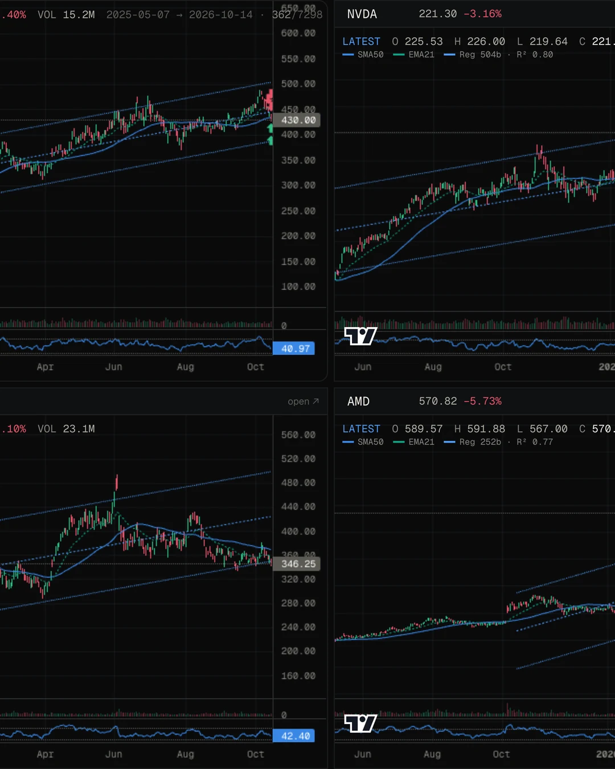Click the 362/7298 bar counter
The width and height of the screenshot is (615, 769).
pos(297,15)
